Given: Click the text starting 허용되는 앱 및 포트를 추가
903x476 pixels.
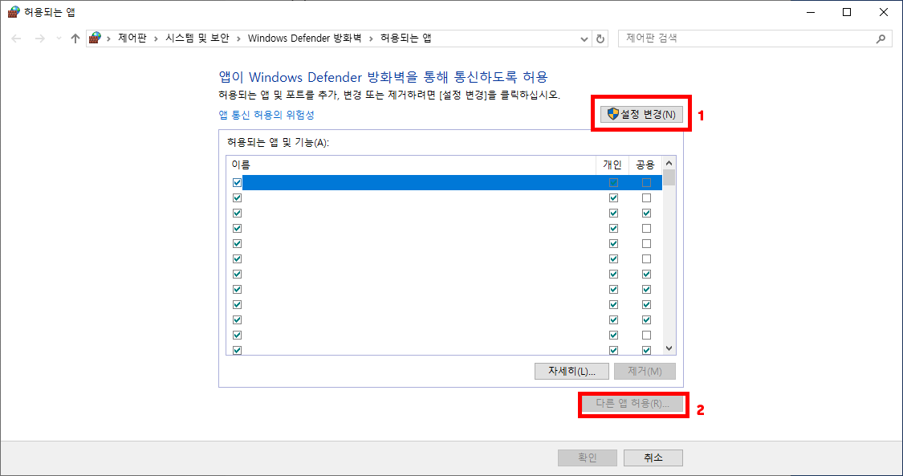Looking at the screenshot, I should tap(389, 95).
